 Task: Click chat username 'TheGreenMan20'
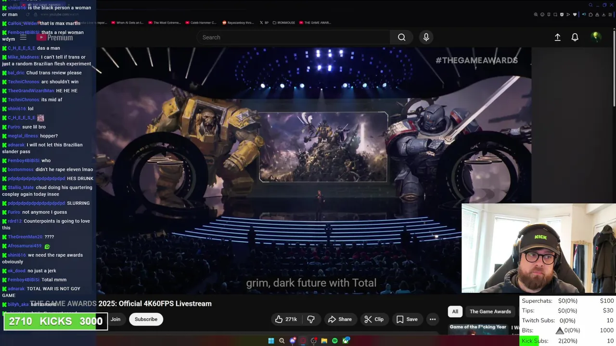[x=25, y=237]
